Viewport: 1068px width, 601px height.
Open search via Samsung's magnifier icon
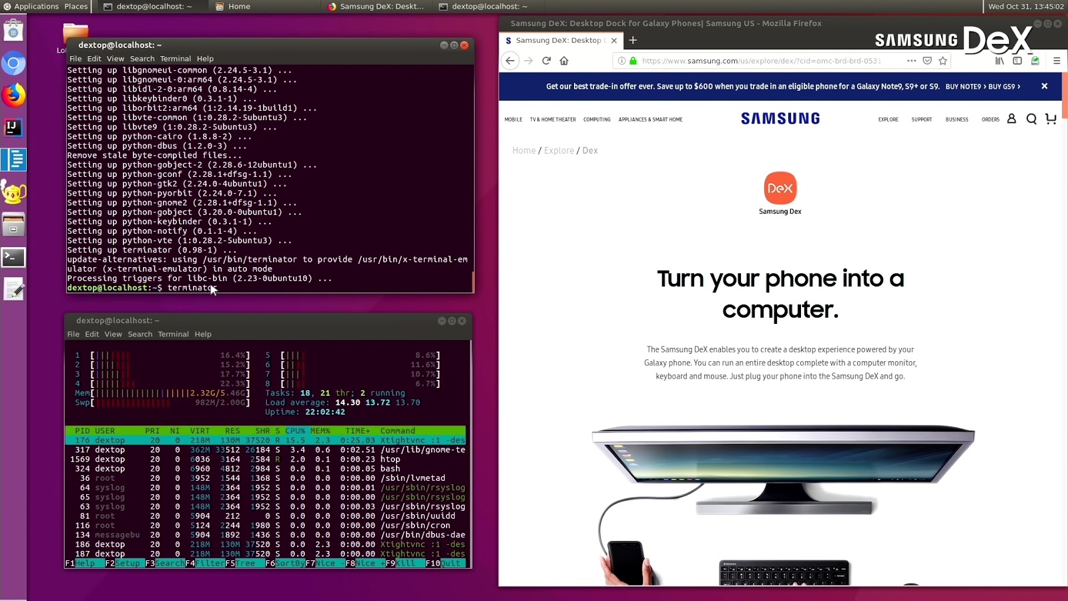[1032, 119]
